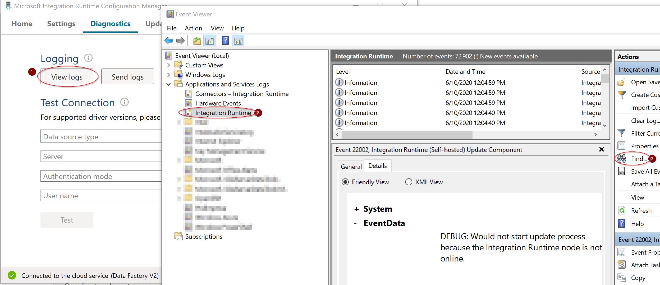Image resolution: width=660 pixels, height=285 pixels.
Task: Click the Hardware Events log icon
Action: tap(189, 103)
